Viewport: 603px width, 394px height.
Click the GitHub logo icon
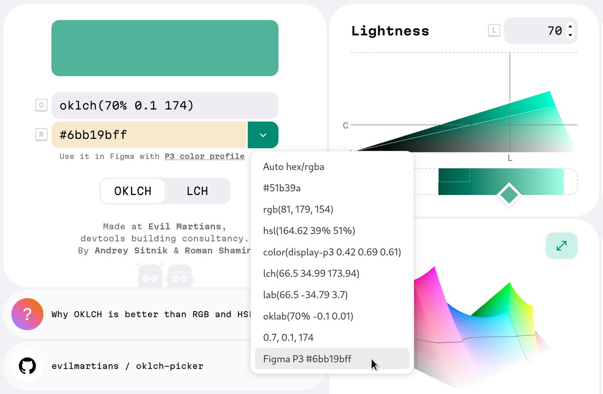(x=28, y=366)
